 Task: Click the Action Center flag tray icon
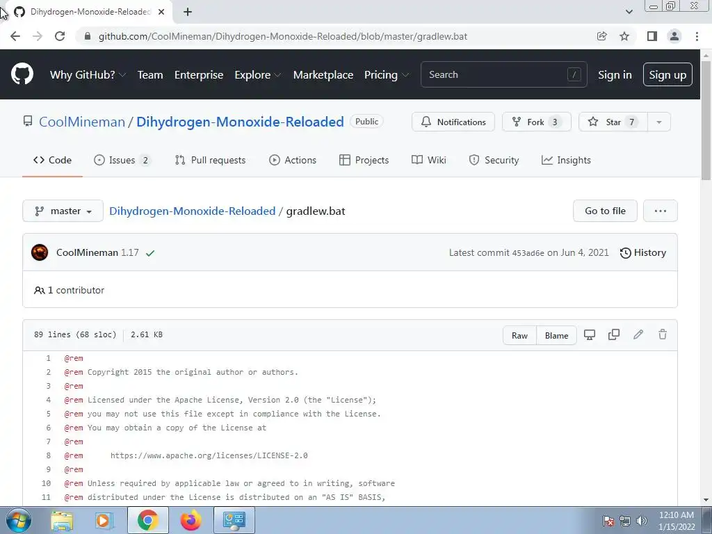pyautogui.click(x=608, y=521)
